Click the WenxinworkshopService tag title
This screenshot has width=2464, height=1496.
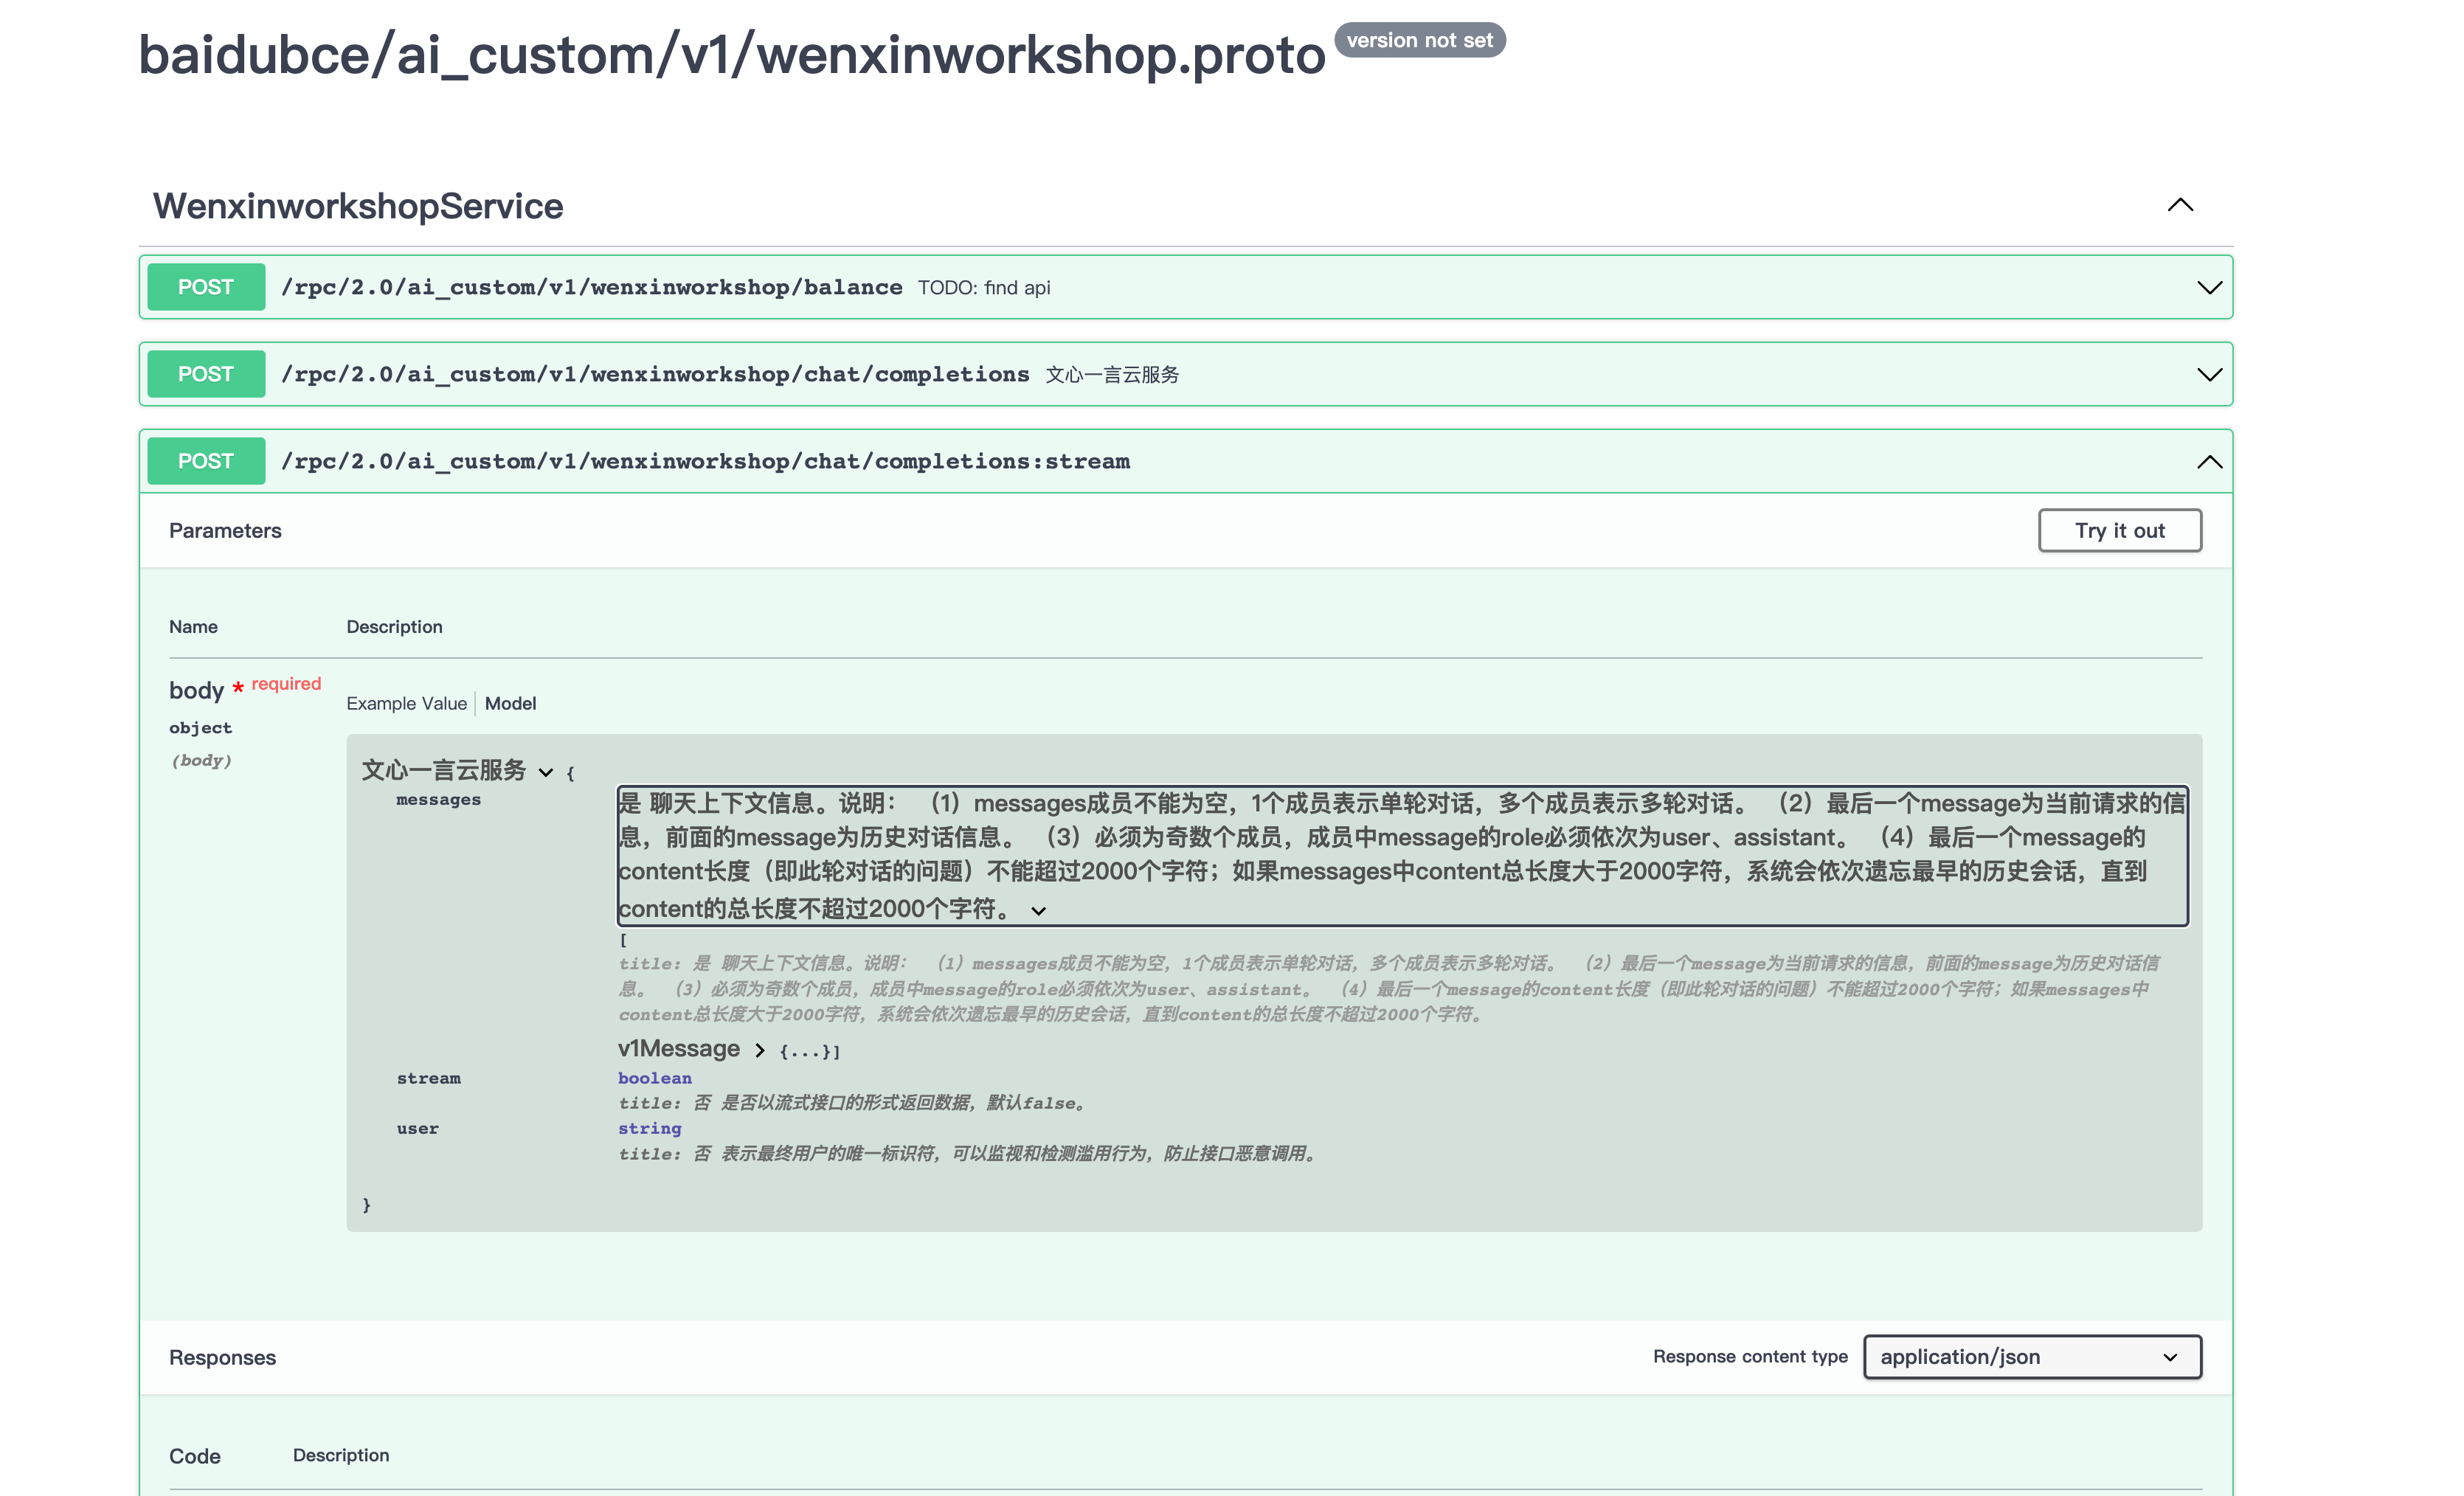click(358, 206)
